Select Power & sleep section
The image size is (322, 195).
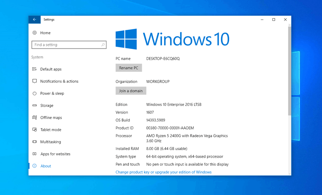(x=52, y=93)
